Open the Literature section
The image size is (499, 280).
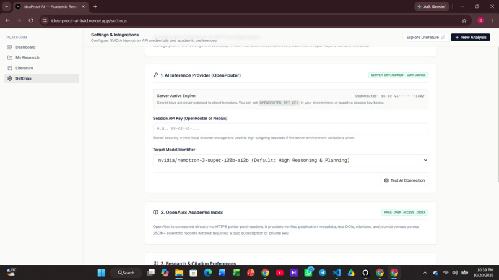[41, 68]
